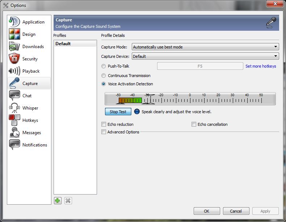Click the voice activation threshold slider handle
Screen dimensions: 286x222
[x=150, y=99]
